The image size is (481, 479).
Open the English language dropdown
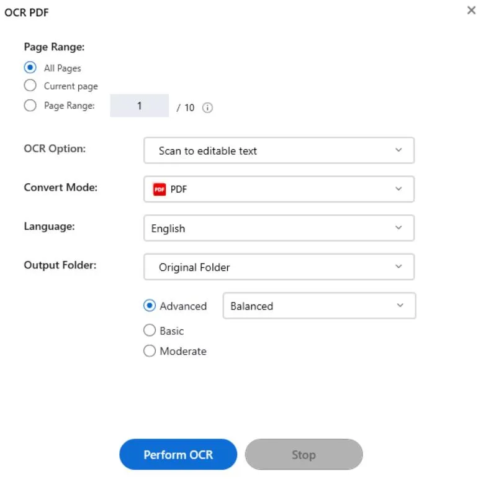pos(278,228)
